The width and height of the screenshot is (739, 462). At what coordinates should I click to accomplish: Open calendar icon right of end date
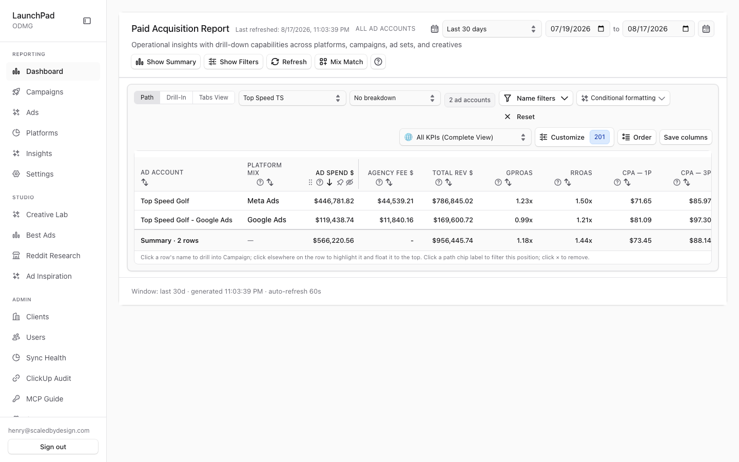point(706,29)
